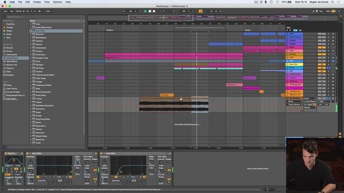Select Glue Compressor in the device list

43,92
